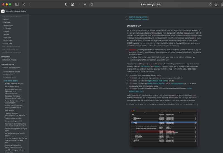The width and height of the screenshot is (223, 153).
Task: Click the dortania.github.io address bar
Action: (x=151, y=4)
